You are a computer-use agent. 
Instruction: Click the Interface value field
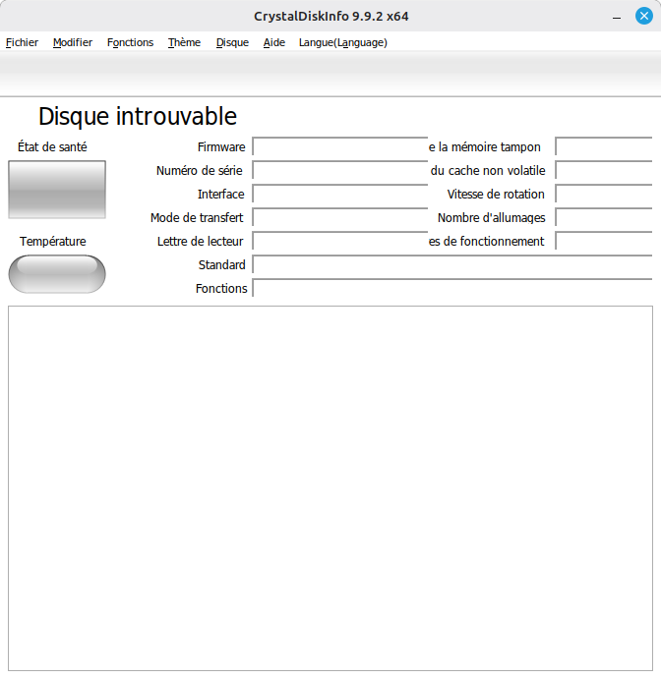pos(339,194)
